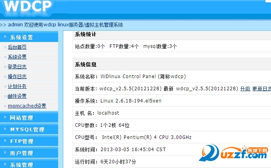View the 登录日志 page
271x168 pixels.
pyautogui.click(x=17, y=67)
